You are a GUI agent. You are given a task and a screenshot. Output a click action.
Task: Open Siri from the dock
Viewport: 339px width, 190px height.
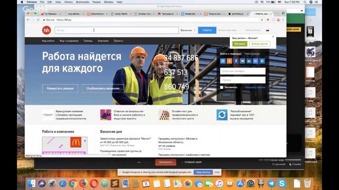click(42, 184)
